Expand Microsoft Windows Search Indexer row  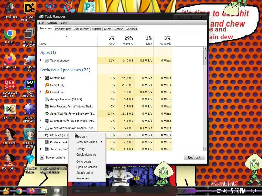41,128
